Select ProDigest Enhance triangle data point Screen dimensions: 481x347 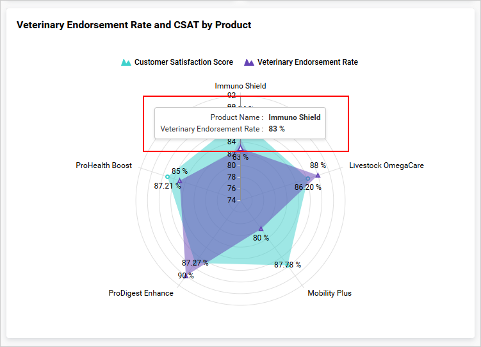point(186,276)
